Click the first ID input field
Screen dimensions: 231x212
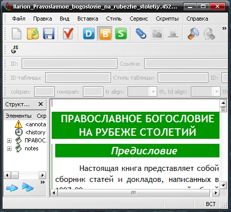[x=69, y=64]
